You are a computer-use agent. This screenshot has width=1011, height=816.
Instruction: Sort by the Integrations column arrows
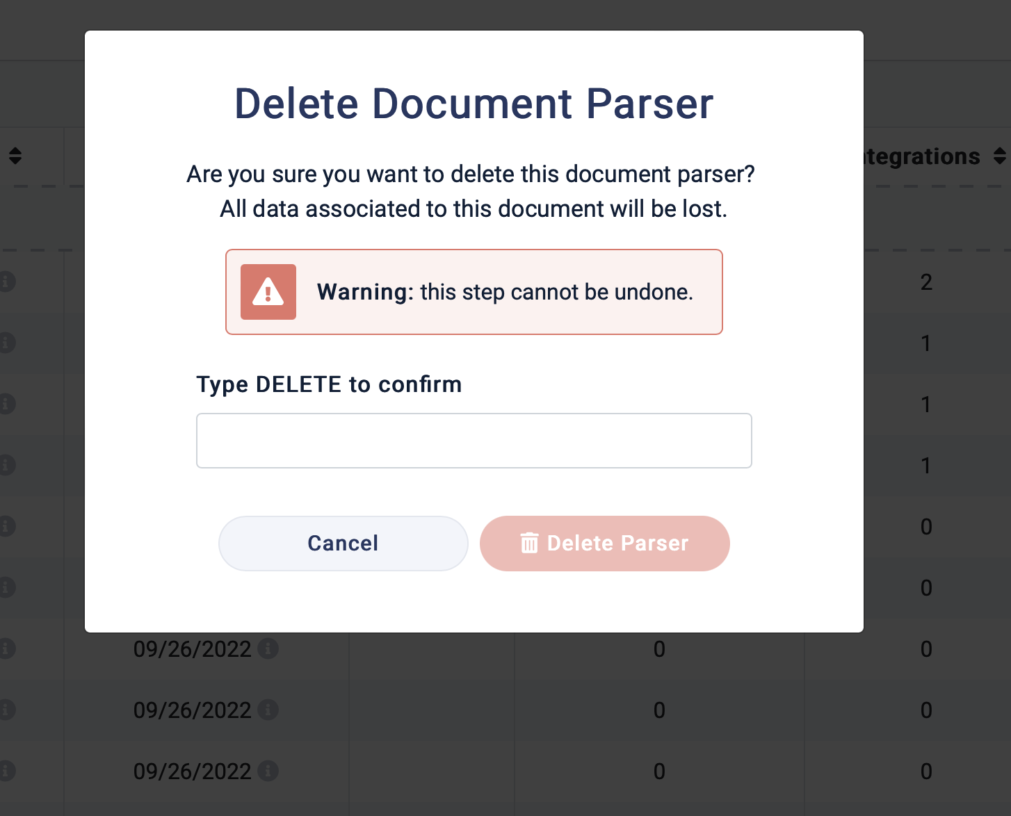[x=999, y=156]
